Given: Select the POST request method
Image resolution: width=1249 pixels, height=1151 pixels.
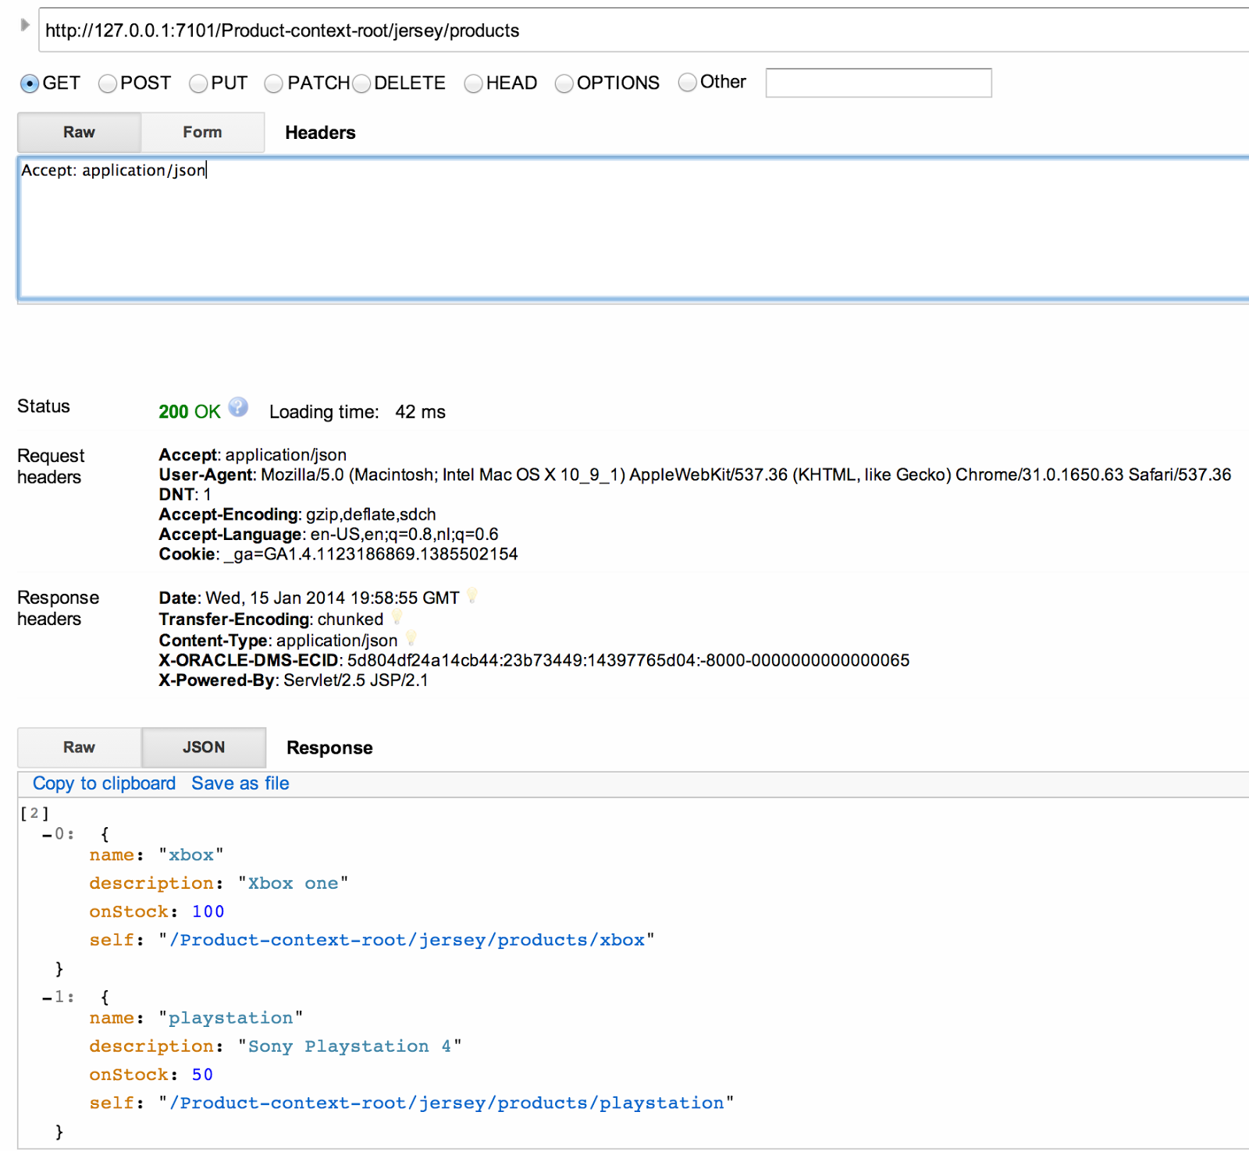Looking at the screenshot, I should [107, 83].
